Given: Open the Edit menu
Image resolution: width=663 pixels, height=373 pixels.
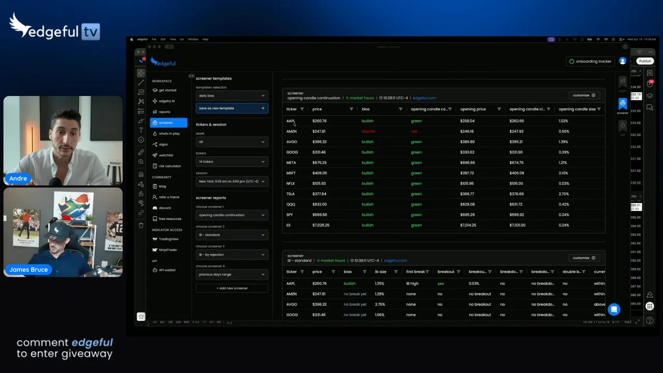Looking at the screenshot, I should click(x=163, y=39).
